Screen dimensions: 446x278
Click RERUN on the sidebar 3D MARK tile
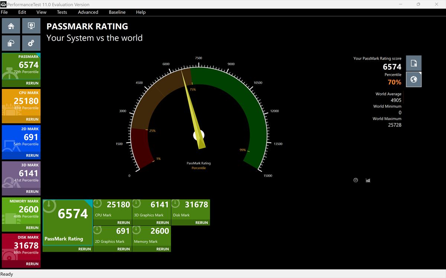32,192
